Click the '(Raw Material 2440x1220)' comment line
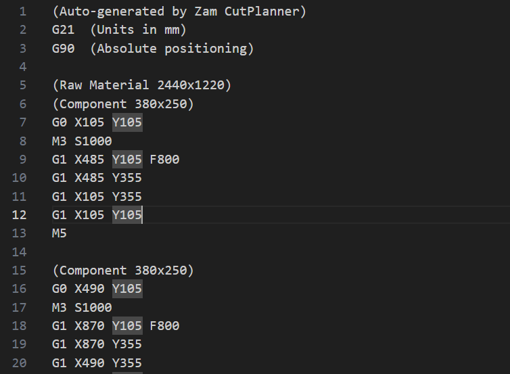Viewport: 510px width, 374px height. click(x=141, y=85)
